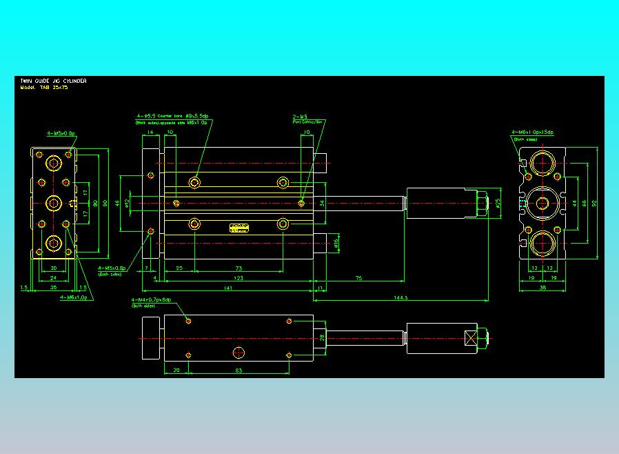Image resolution: width=619 pixels, height=454 pixels.
Task: Select the '24' dimension value
Action: coord(53,278)
